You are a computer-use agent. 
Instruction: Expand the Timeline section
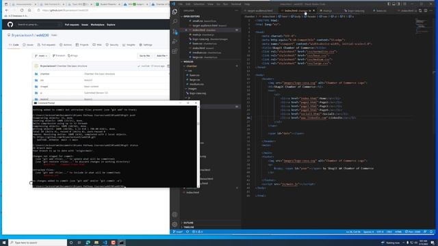(x=189, y=227)
